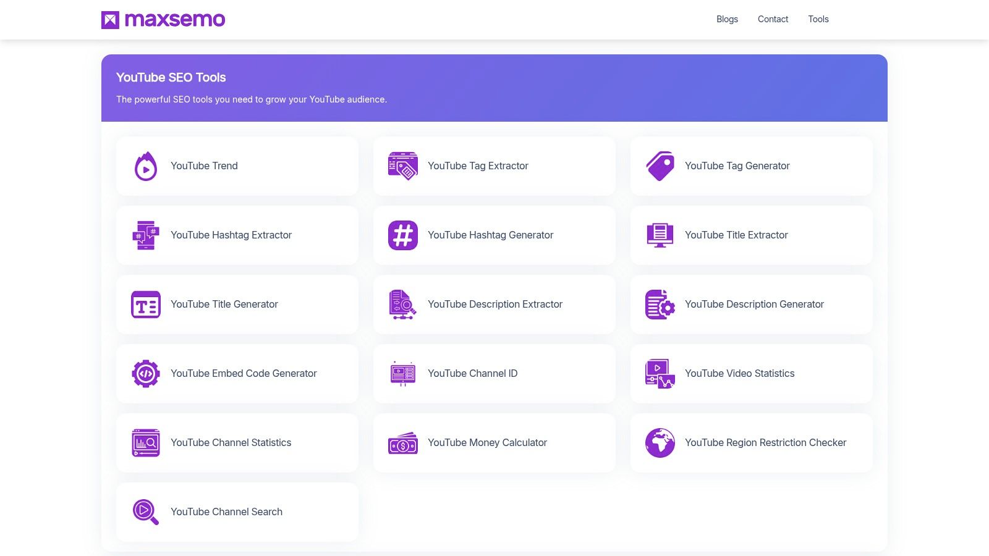The height and width of the screenshot is (556, 989).
Task: Select the YouTube Embed Code Generator gear icon
Action: 146,373
